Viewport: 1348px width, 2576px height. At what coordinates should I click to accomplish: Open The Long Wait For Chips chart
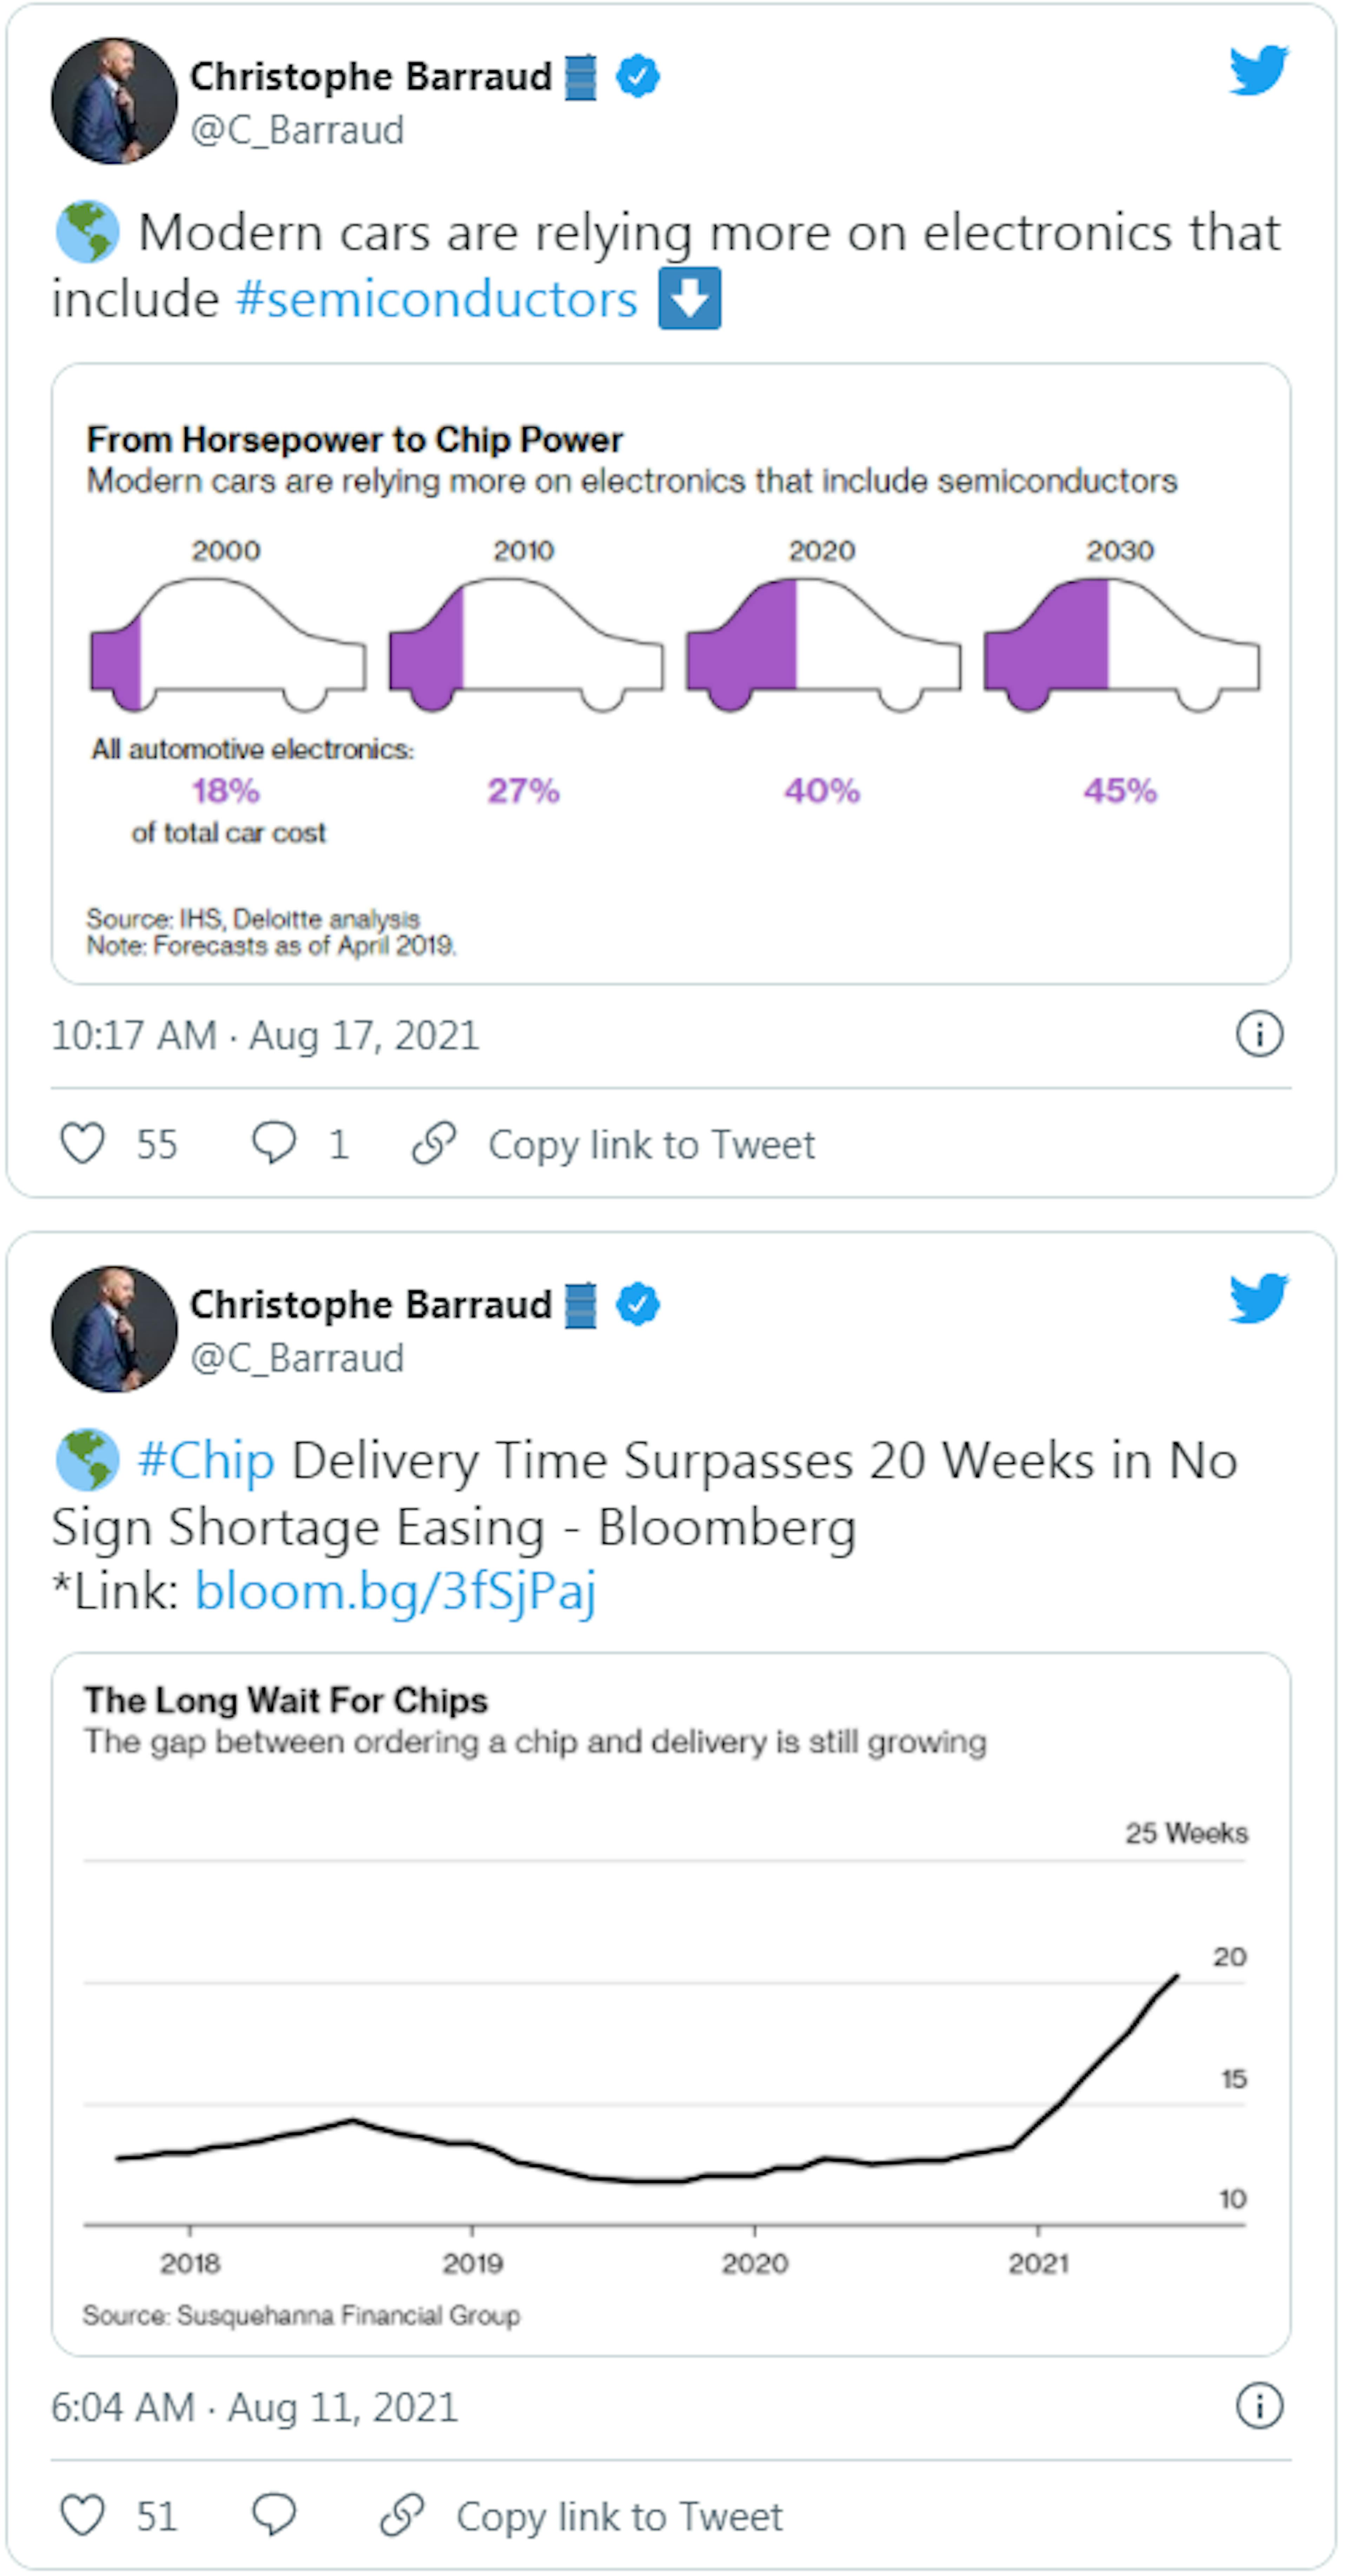[x=671, y=2003]
